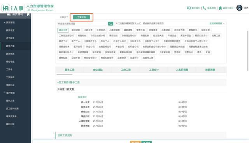
Task: Click the home icon for 返回工作台
Action: [x=220, y=8]
